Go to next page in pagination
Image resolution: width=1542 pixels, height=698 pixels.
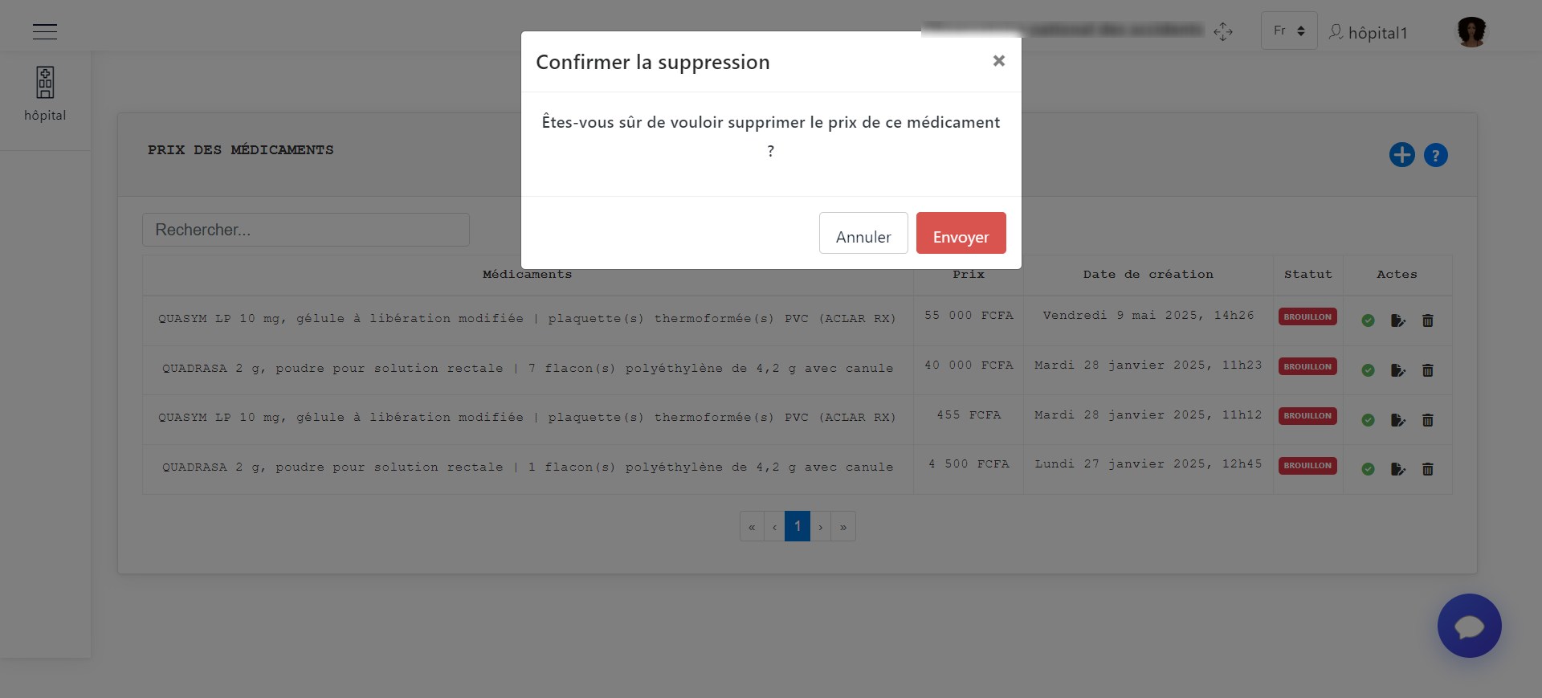pos(821,527)
